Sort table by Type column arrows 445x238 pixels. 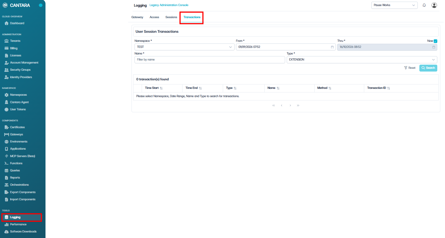click(x=235, y=88)
